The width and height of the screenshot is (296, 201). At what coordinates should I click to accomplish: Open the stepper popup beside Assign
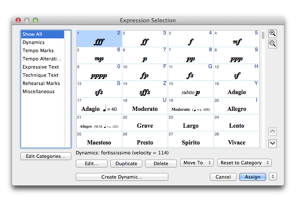point(273,177)
